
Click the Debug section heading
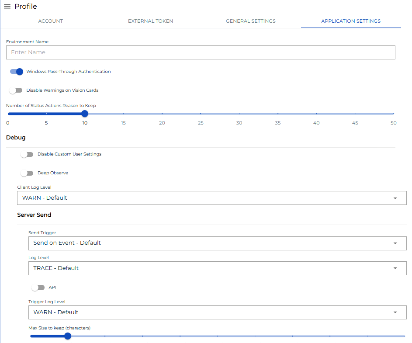tap(16, 138)
